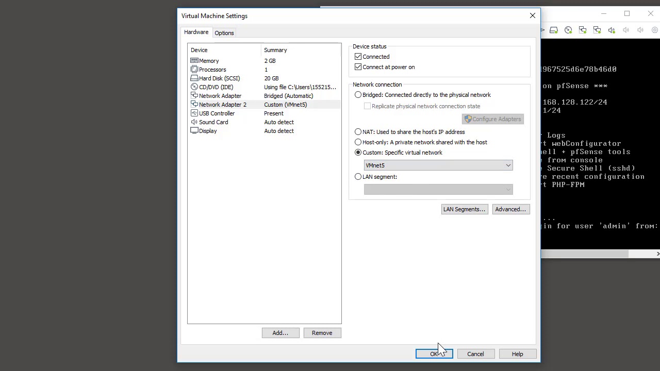Click the Memory device icon

(194, 61)
